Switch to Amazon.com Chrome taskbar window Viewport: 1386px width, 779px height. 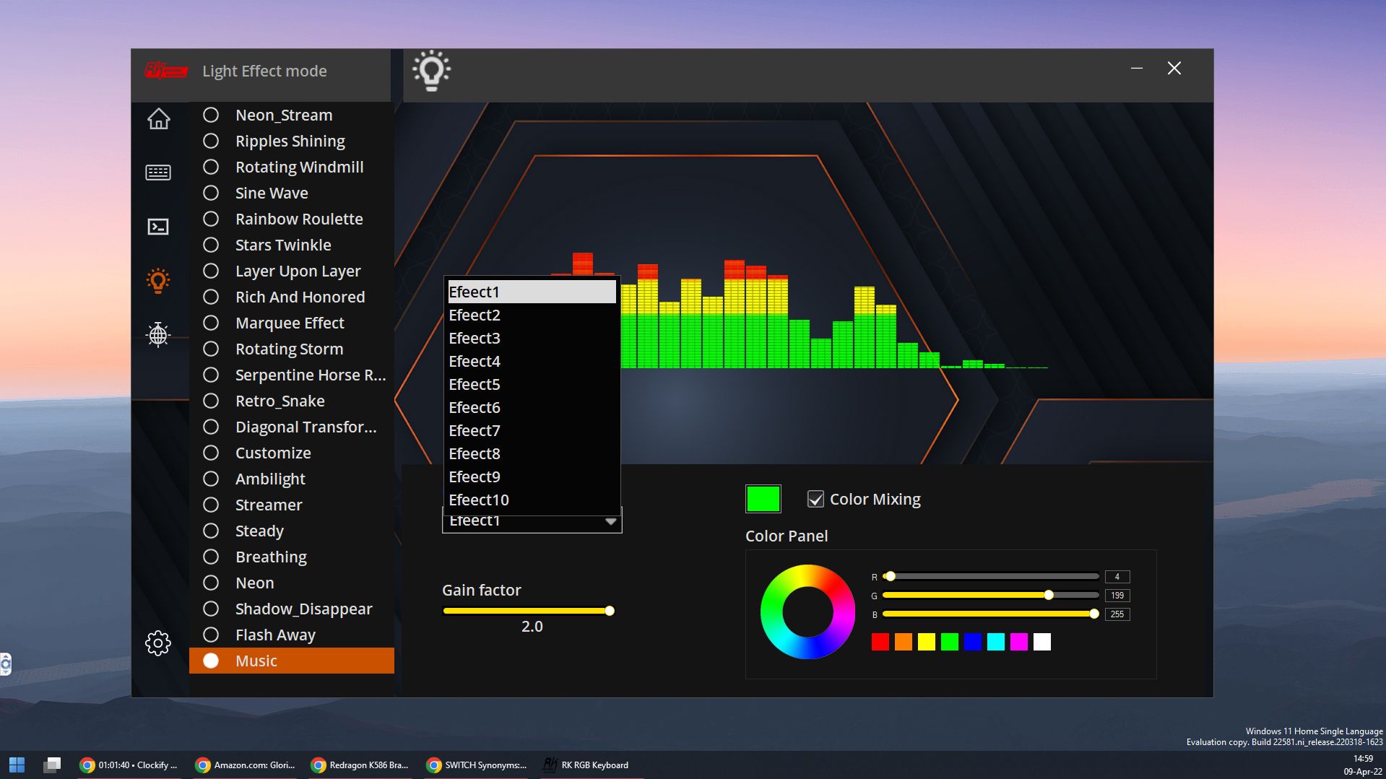245,765
